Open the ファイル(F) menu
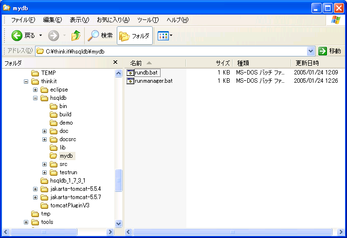 pyautogui.click(x=23, y=20)
